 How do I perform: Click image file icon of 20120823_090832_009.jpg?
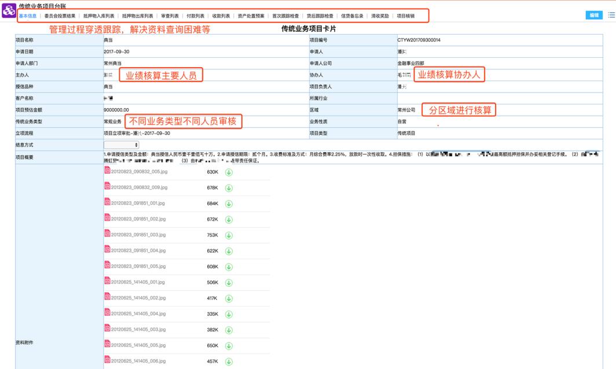pos(107,186)
